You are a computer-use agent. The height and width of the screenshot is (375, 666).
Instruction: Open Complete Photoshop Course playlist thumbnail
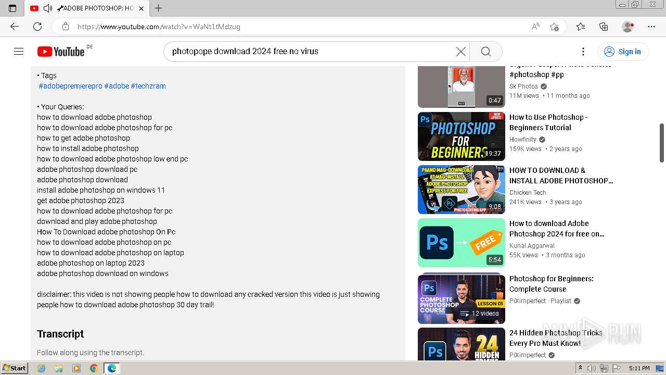[x=462, y=299]
